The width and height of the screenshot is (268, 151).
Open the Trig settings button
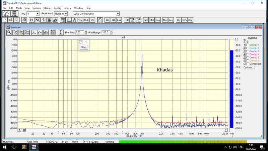pyautogui.click(x=80, y=20)
